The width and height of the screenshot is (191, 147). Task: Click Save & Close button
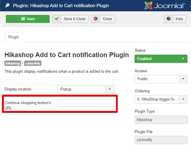(x=70, y=19)
